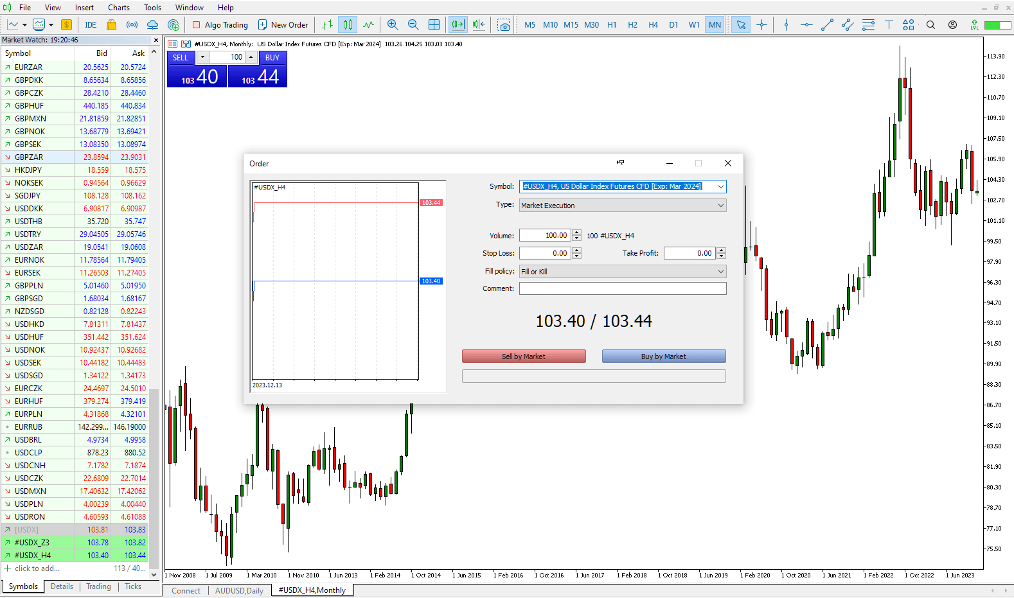Toggle Algo Trading on the toolbar
The image size is (1014, 598).
point(220,25)
